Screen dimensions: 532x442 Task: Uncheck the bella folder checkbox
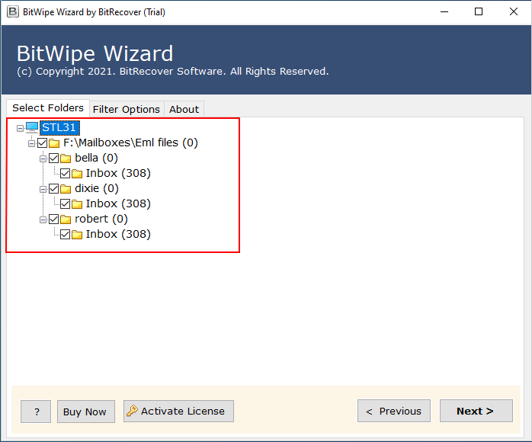pyautogui.click(x=54, y=159)
